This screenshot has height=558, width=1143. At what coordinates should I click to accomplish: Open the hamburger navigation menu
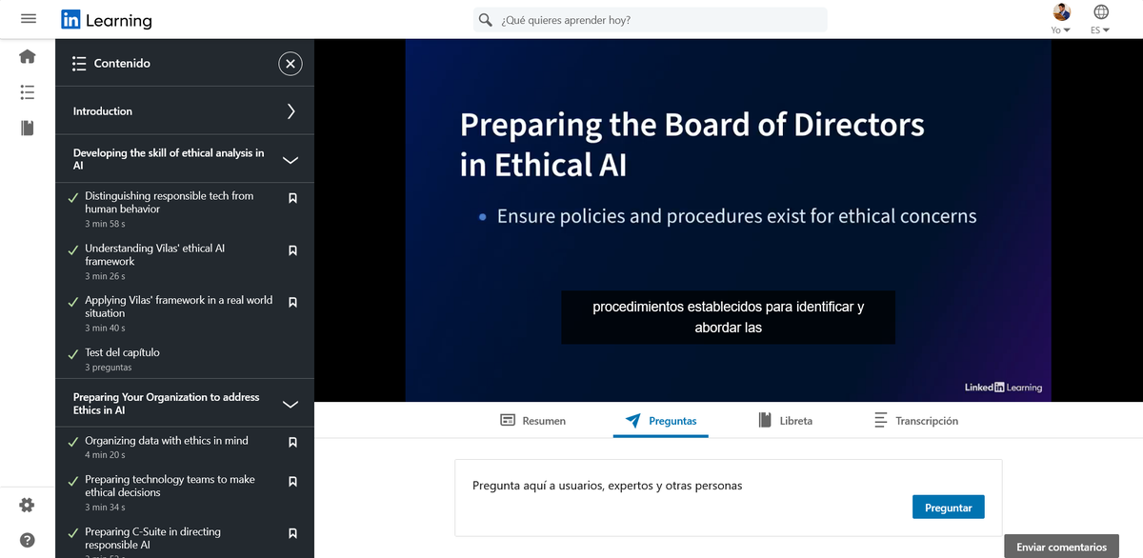[28, 17]
